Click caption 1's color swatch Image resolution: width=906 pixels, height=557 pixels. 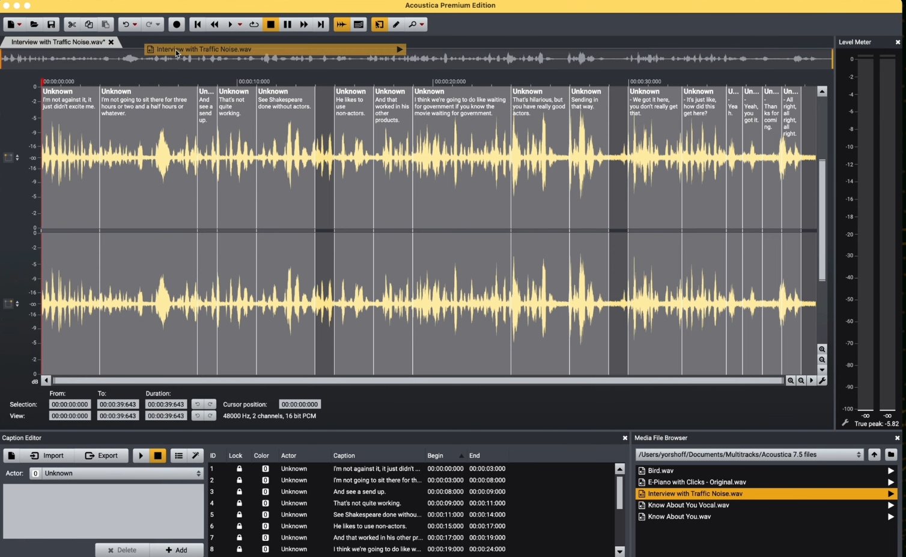coord(265,469)
